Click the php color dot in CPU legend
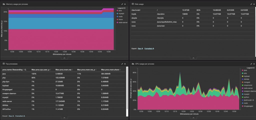The width and height of the screenshot is (256, 120). pos(242,73)
